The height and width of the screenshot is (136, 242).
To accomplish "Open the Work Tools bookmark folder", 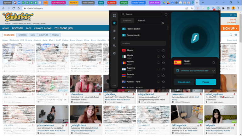I will tap(154, 3).
